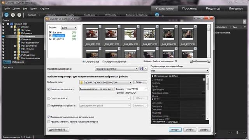Click the thumbnail zoom-out minus icon
This screenshot has width=249, height=140.
pos(191,61)
